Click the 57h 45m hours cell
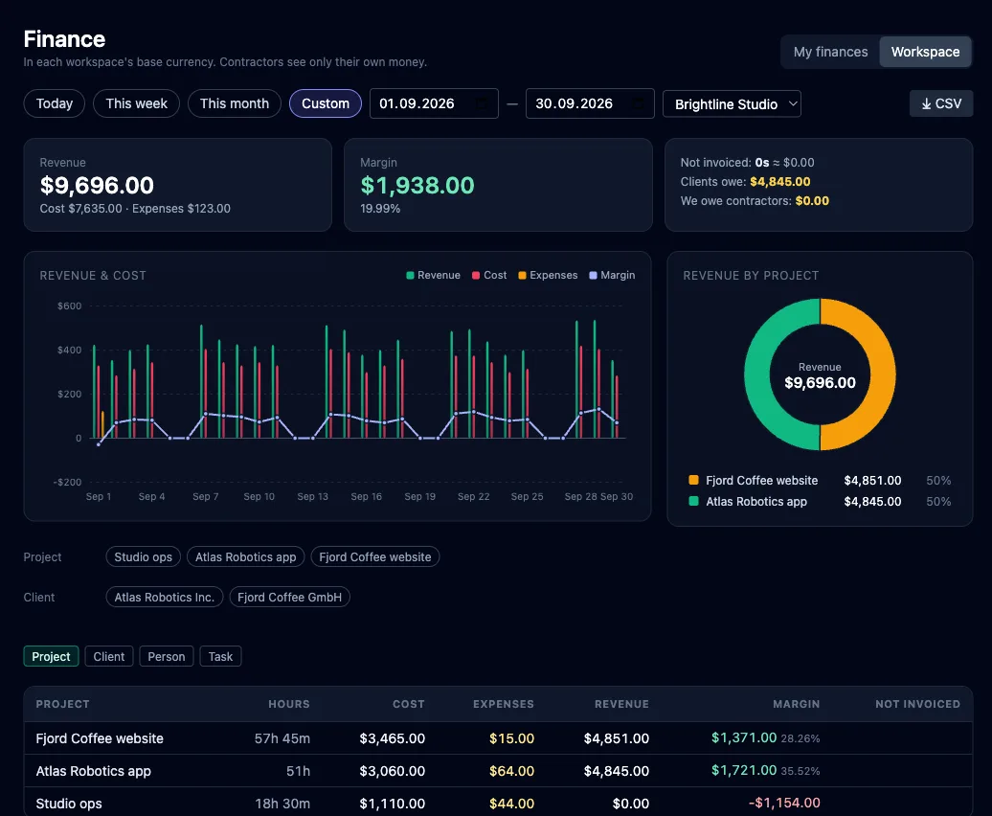Screen dimensions: 992x816 click(282, 738)
